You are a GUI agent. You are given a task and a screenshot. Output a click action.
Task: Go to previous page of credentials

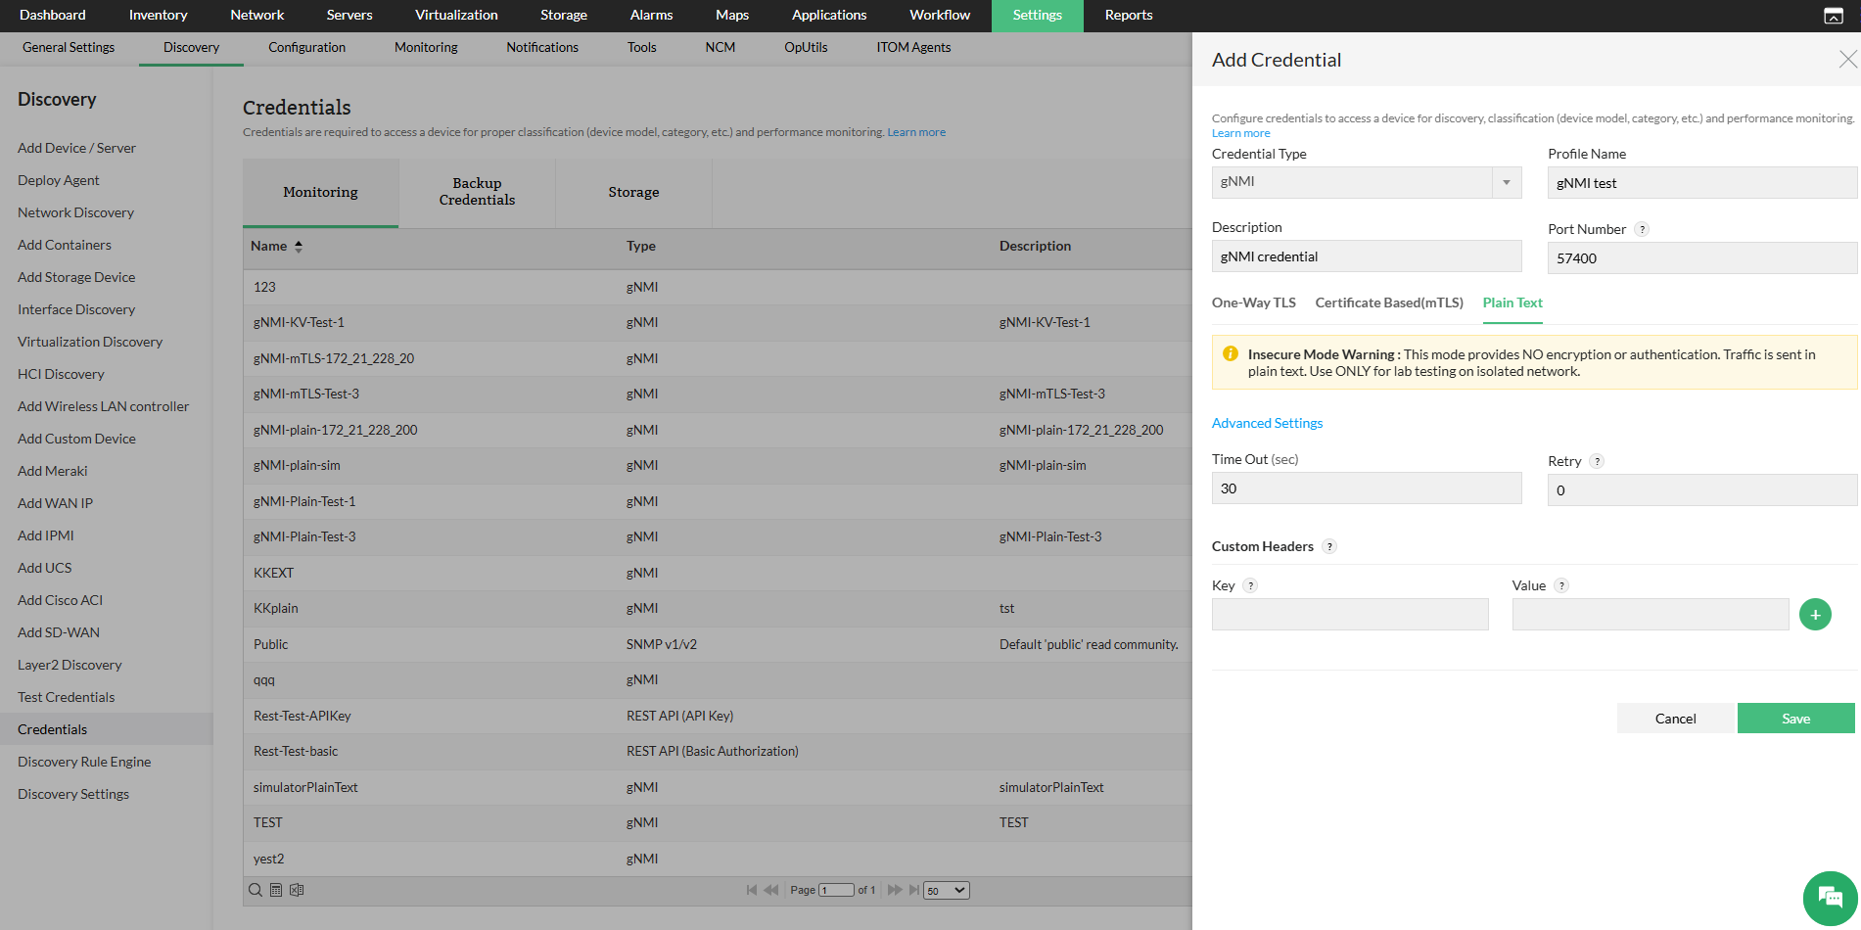pos(770,890)
